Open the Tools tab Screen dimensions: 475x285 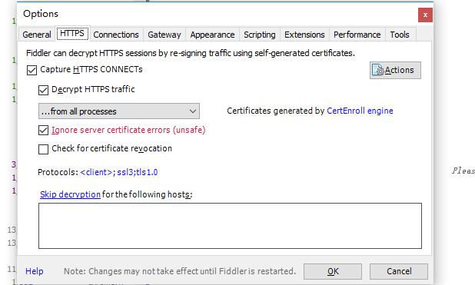pos(400,35)
